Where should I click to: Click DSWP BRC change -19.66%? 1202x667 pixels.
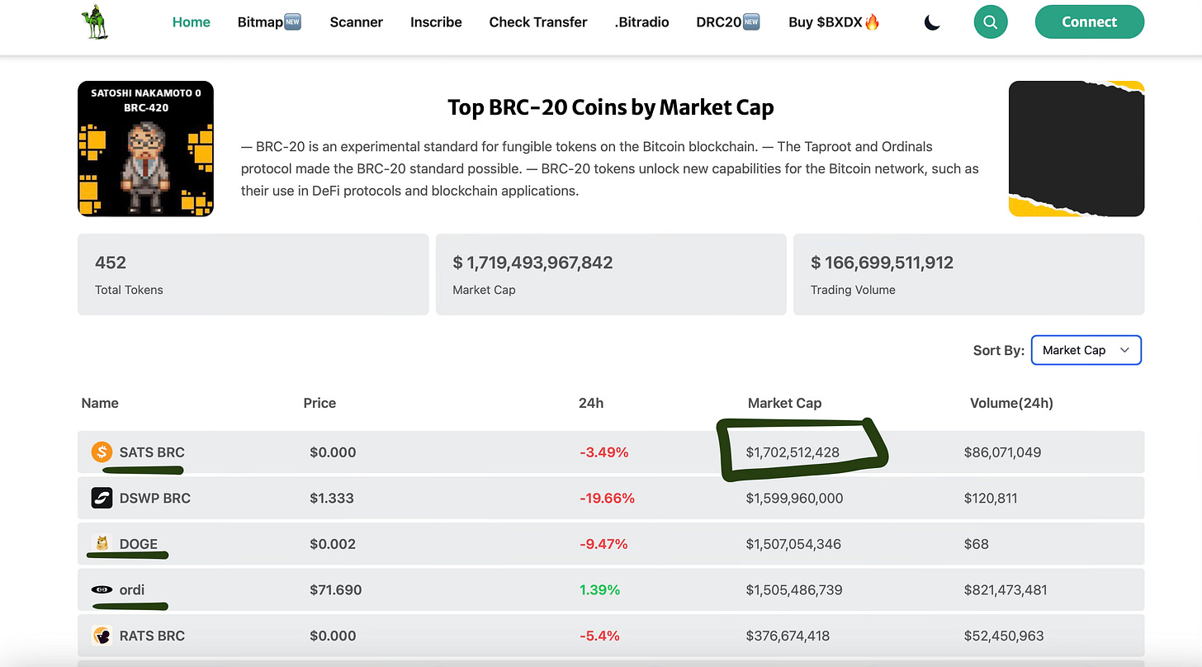click(607, 498)
